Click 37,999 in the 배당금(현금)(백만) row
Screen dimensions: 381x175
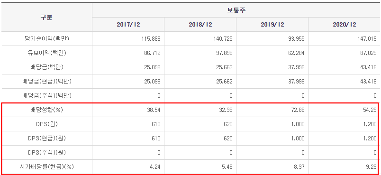point(297,82)
